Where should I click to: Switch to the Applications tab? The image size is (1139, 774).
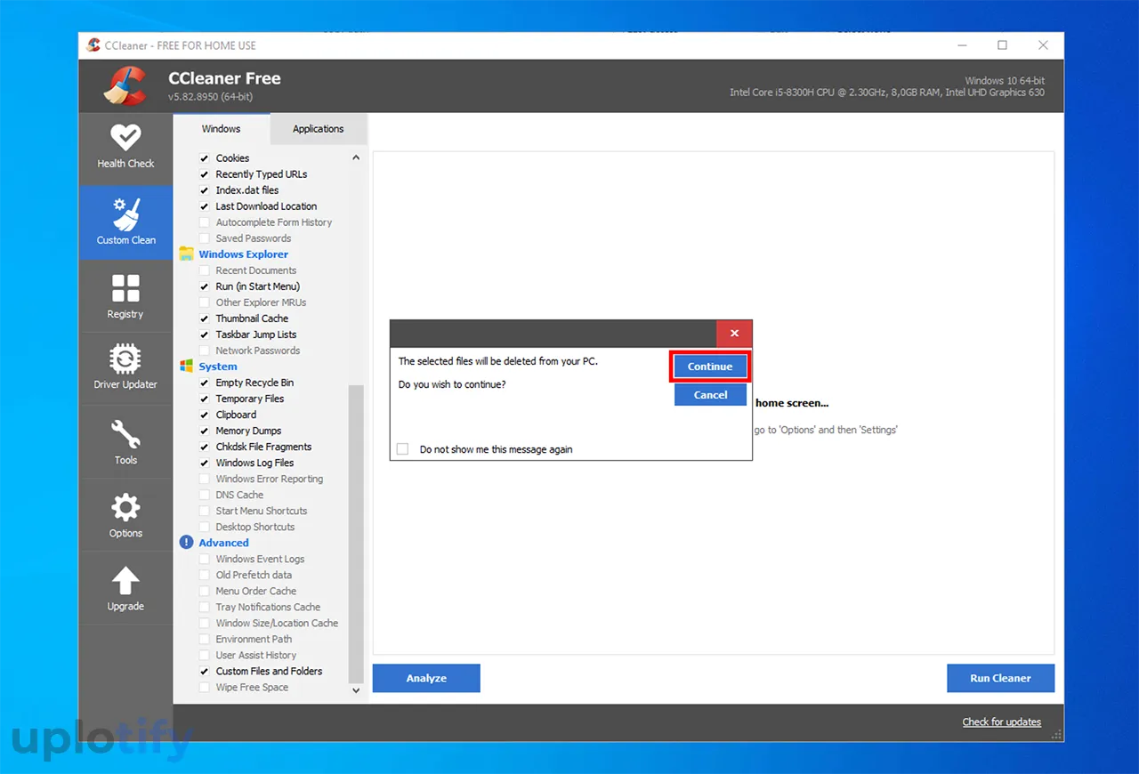tap(318, 129)
